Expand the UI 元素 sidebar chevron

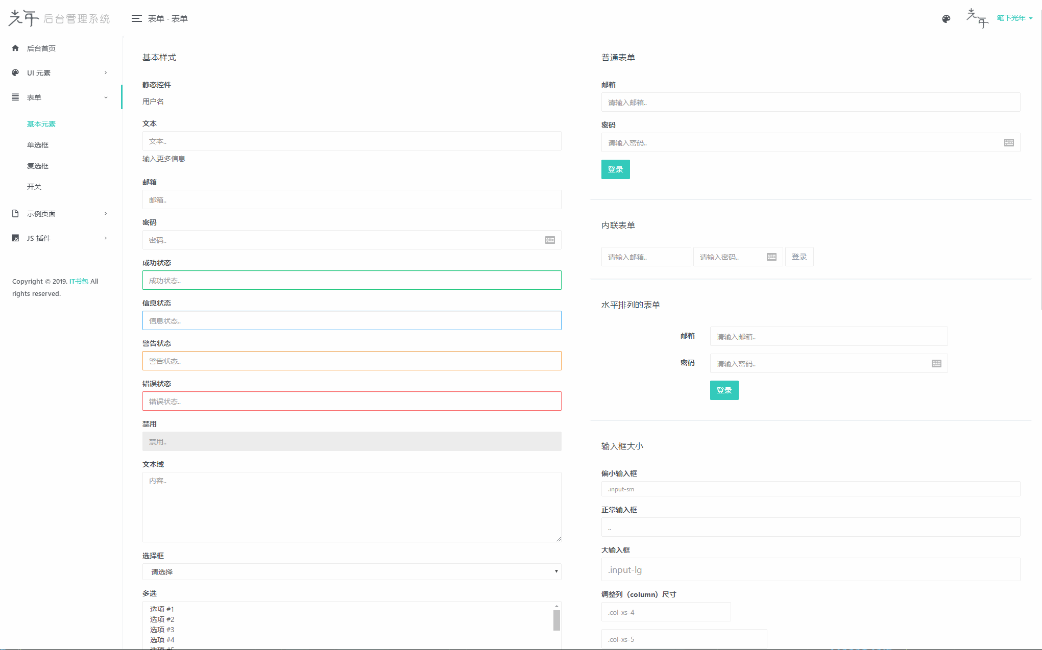(106, 72)
